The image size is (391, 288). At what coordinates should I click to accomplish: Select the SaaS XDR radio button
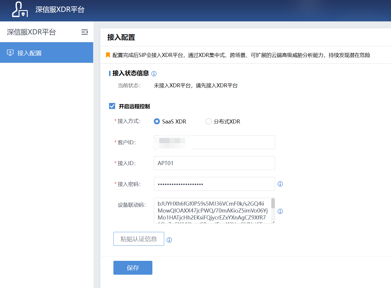tap(157, 121)
